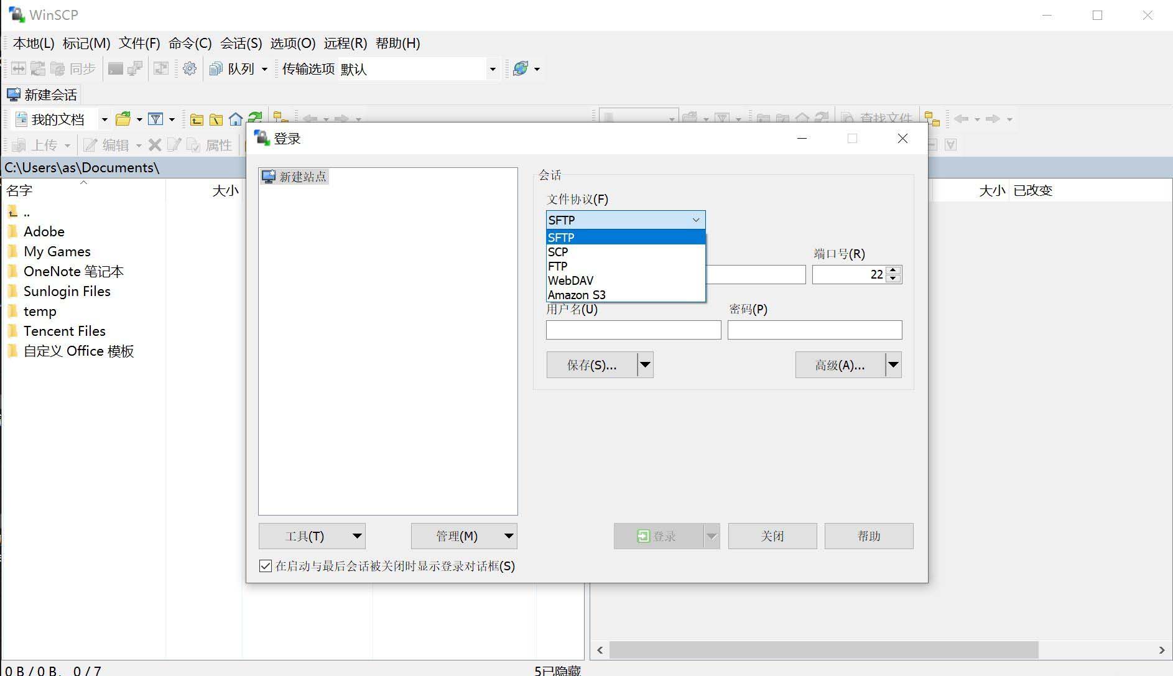The width and height of the screenshot is (1173, 676).
Task: Toggle the show login dialog on startup checkbox
Action: click(266, 566)
